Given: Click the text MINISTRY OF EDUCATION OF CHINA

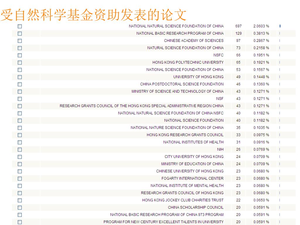Looking at the screenshot, I should click(x=192, y=164).
